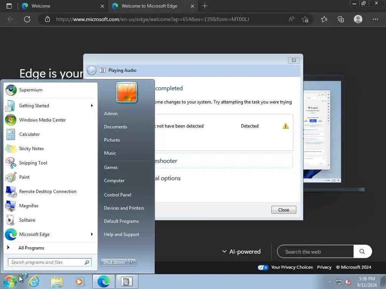386x289 pixels.
Task: Expand the Microsoft Edge jump list arrow
Action: (x=92, y=234)
